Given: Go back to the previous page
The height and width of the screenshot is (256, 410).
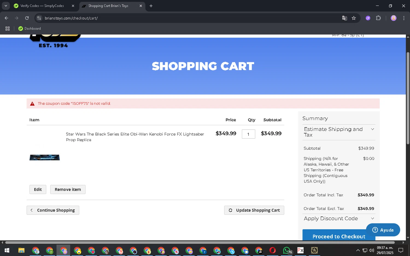Looking at the screenshot, I should point(7,18).
